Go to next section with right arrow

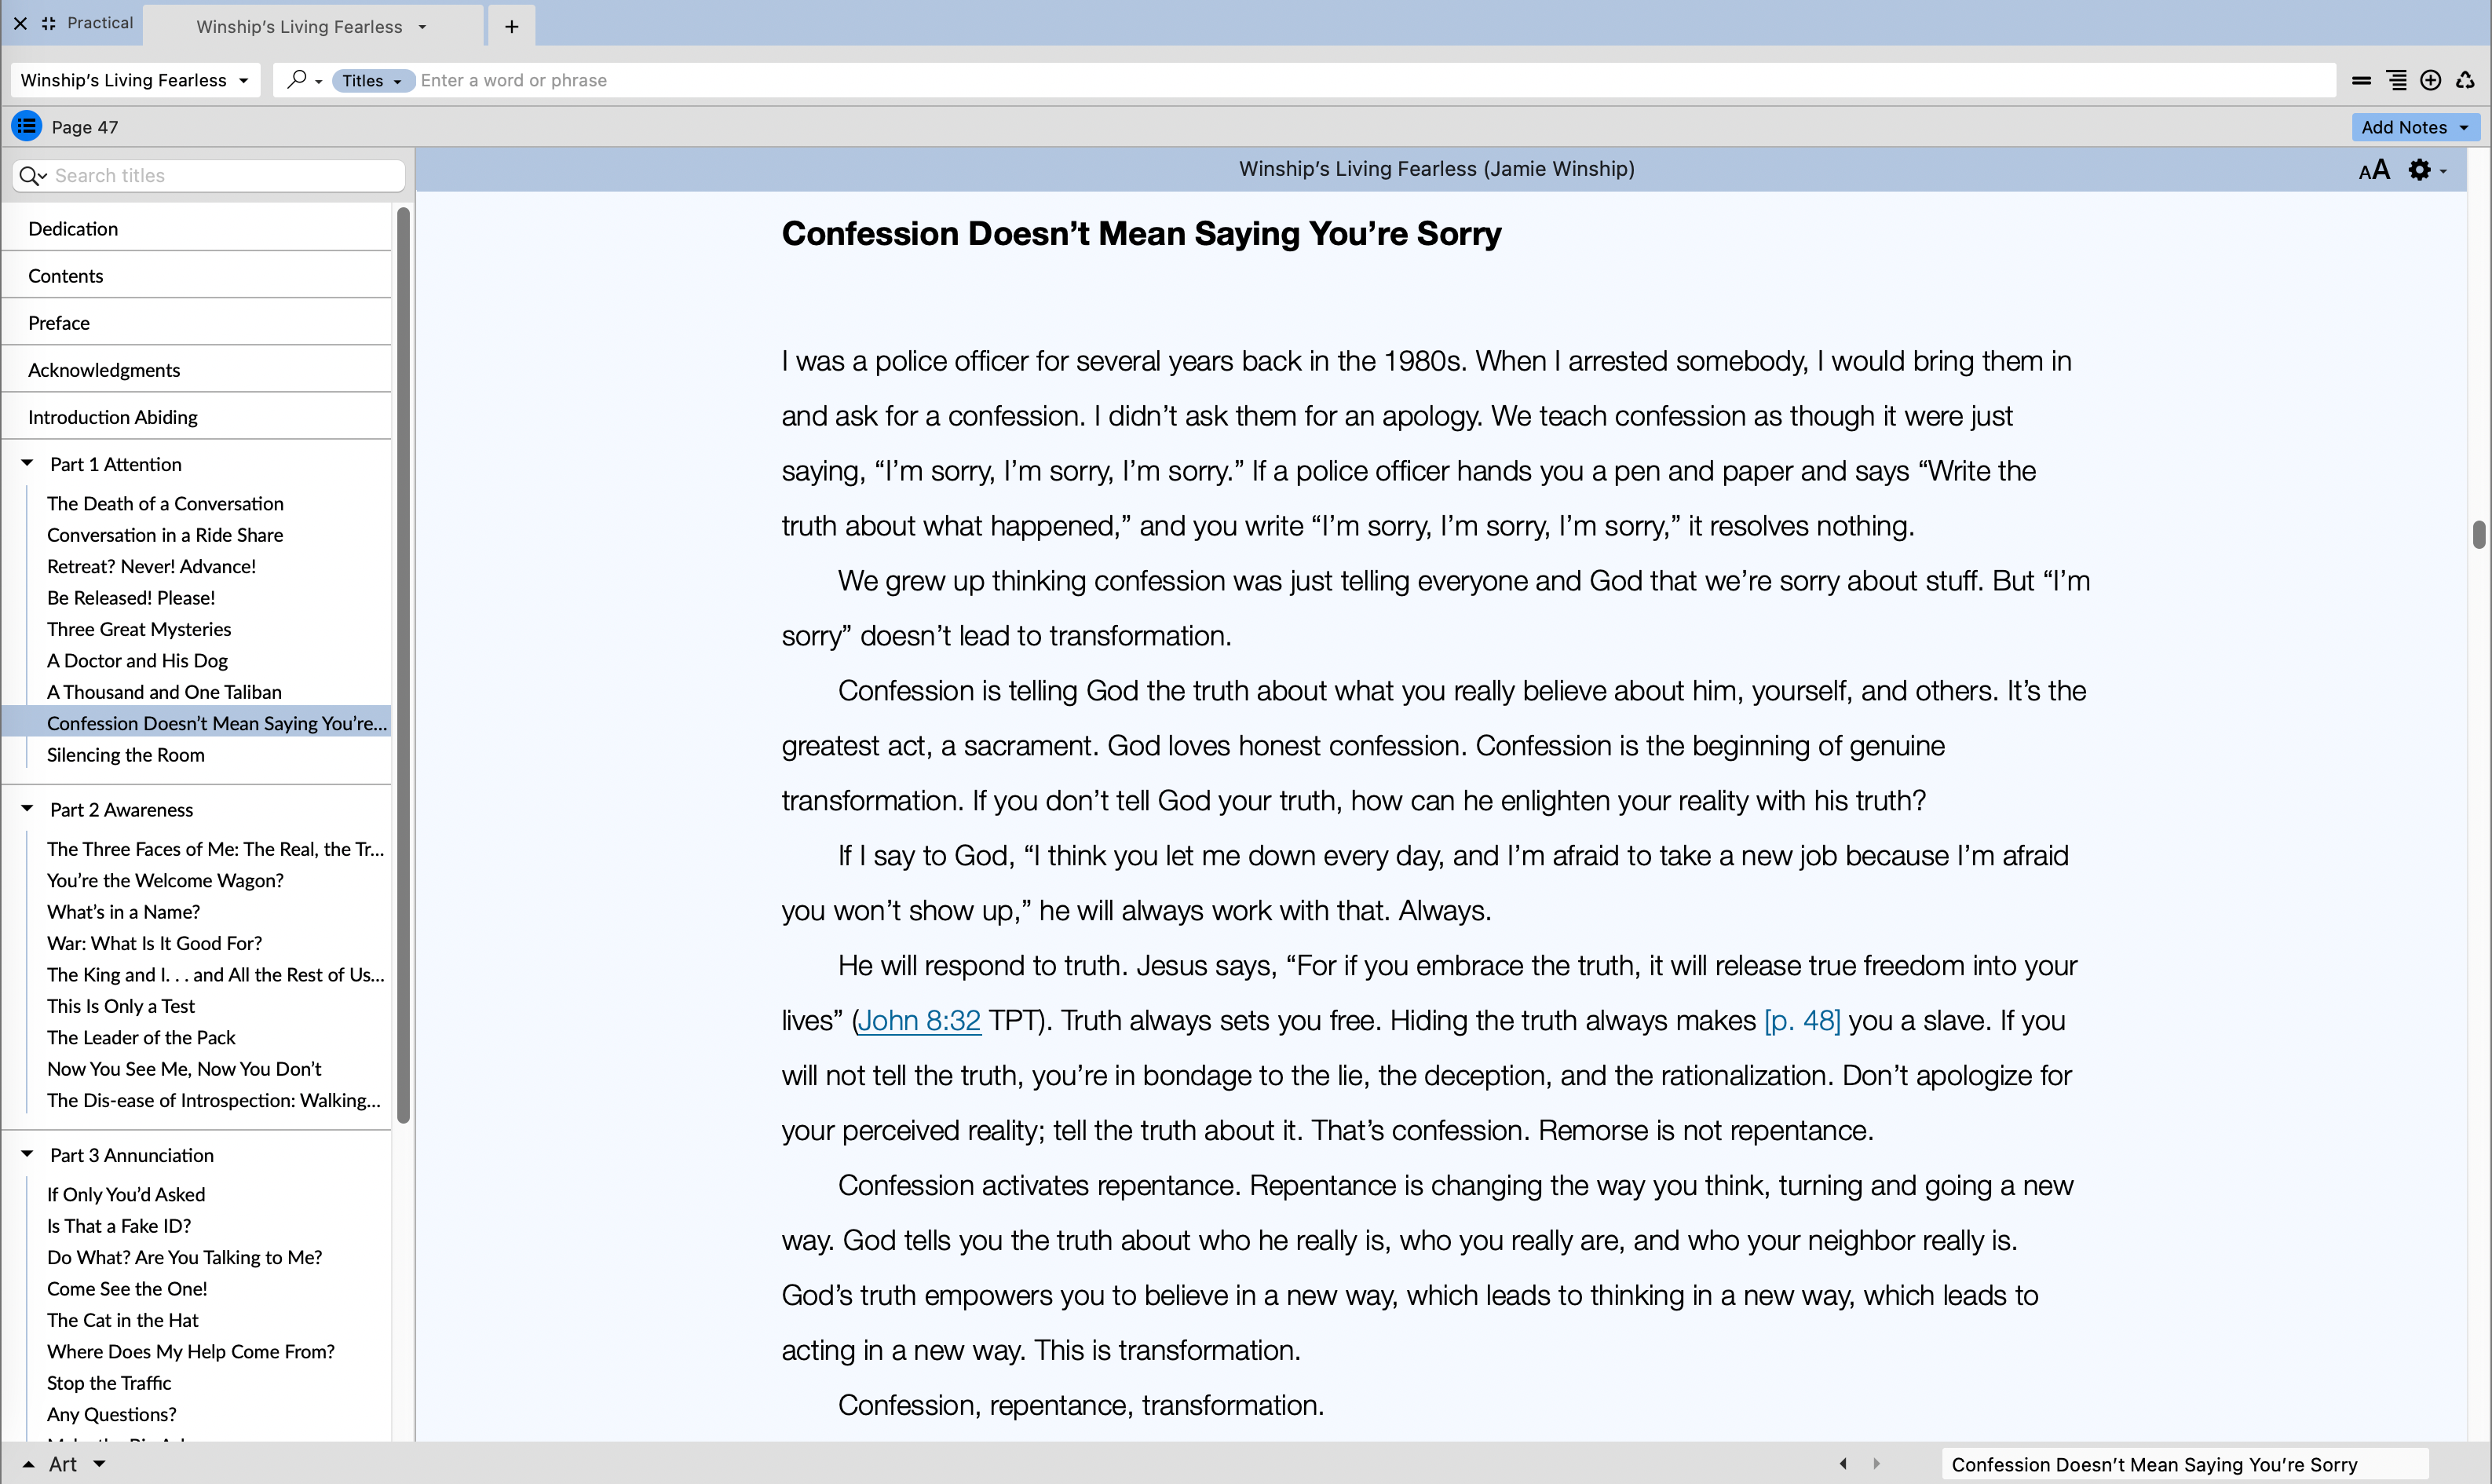coord(1876,1464)
